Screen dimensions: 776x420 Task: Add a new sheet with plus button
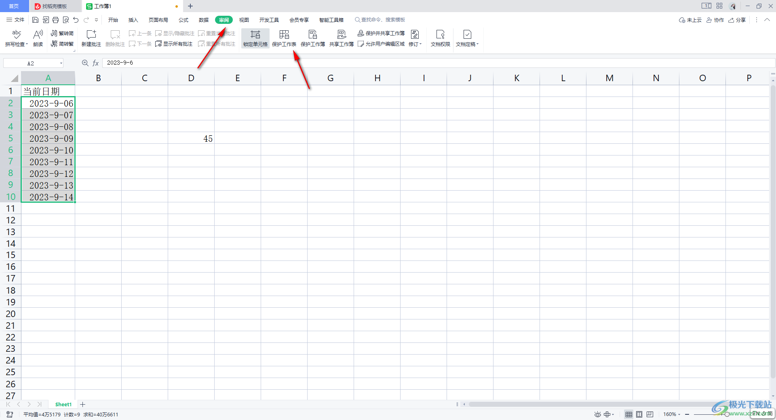(82, 404)
